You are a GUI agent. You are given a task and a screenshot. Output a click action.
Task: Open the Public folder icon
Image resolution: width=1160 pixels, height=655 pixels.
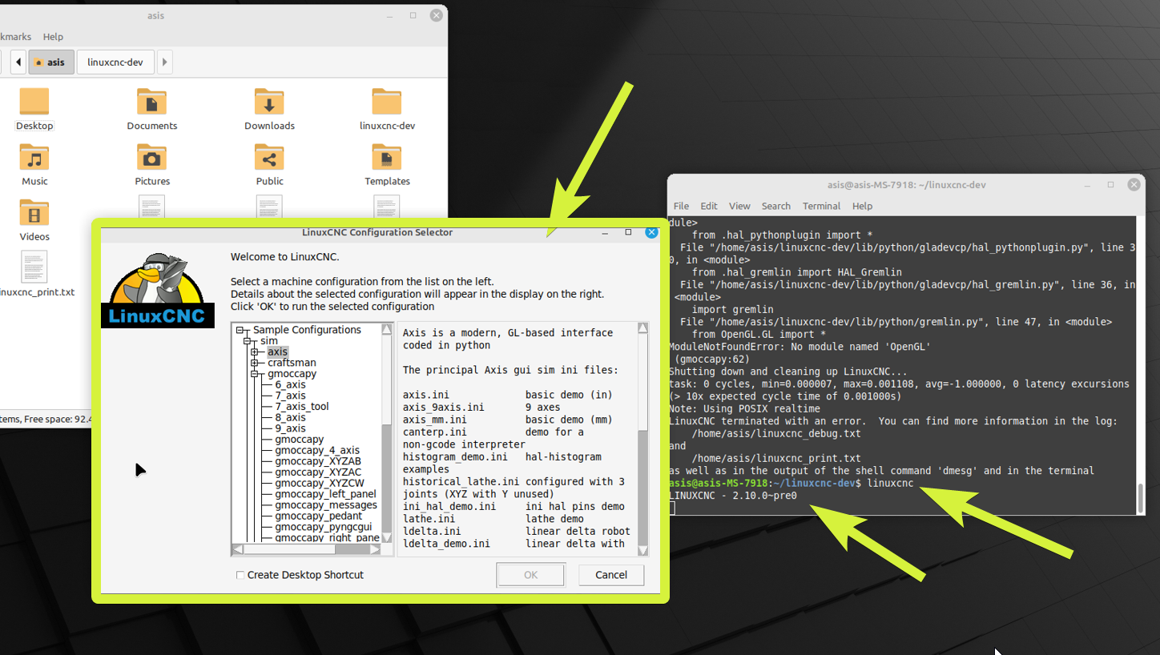point(269,158)
